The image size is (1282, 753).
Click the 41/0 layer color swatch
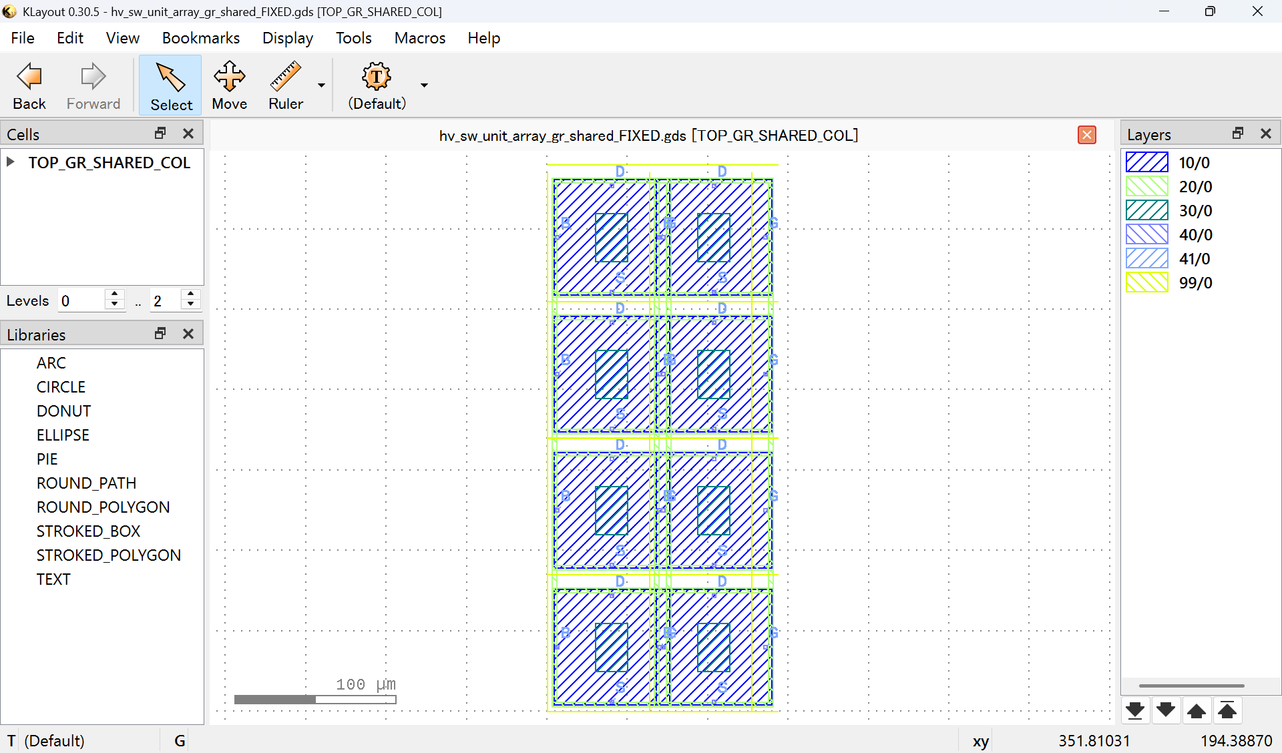pyautogui.click(x=1146, y=258)
